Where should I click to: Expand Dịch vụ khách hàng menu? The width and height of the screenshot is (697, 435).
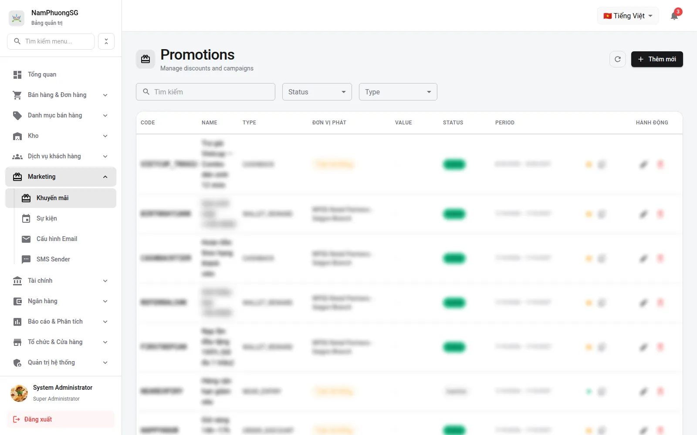61,156
